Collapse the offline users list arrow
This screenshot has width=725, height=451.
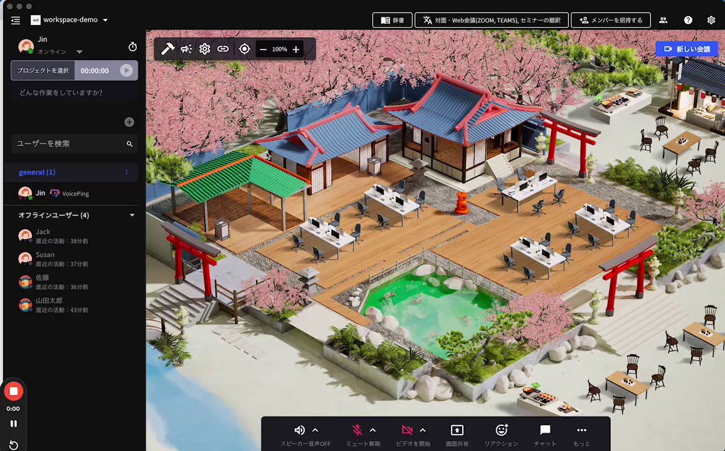132,215
